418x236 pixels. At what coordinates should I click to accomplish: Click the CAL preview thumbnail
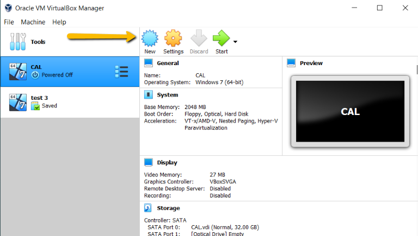pyautogui.click(x=350, y=111)
